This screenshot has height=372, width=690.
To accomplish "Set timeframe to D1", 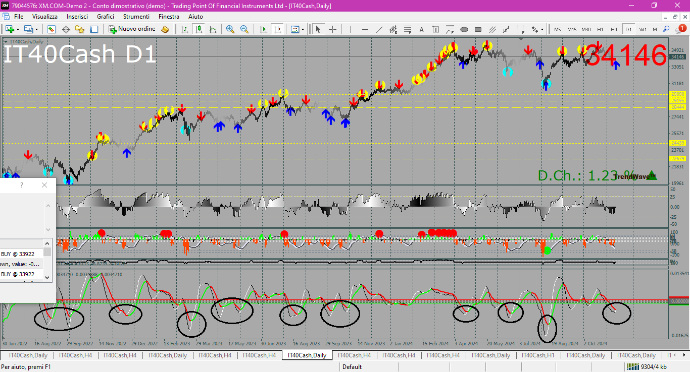I will click(x=628, y=29).
